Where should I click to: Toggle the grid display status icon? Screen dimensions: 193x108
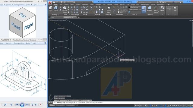click(141, 106)
